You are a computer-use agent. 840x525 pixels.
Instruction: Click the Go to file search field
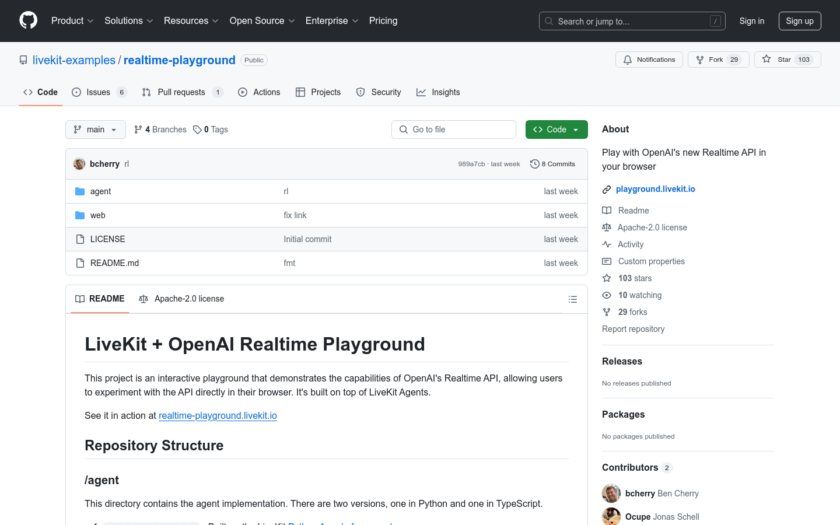(454, 129)
